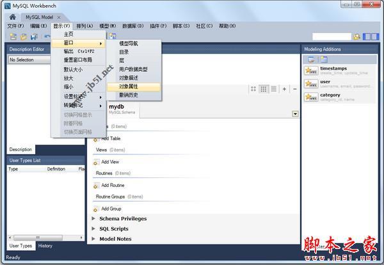This screenshot has height=265, width=384.
Task: Expand the Schema Privileges section
Action: [x=93, y=218]
